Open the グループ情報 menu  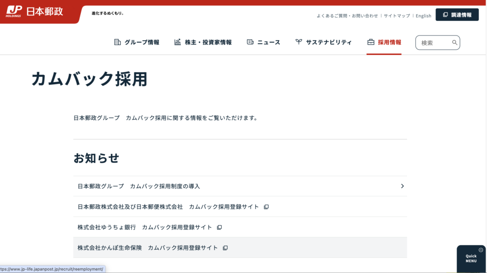click(x=136, y=42)
